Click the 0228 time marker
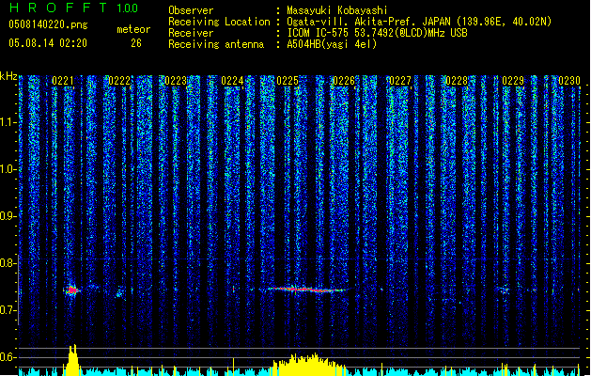This screenshot has width=591, height=376. [x=457, y=81]
